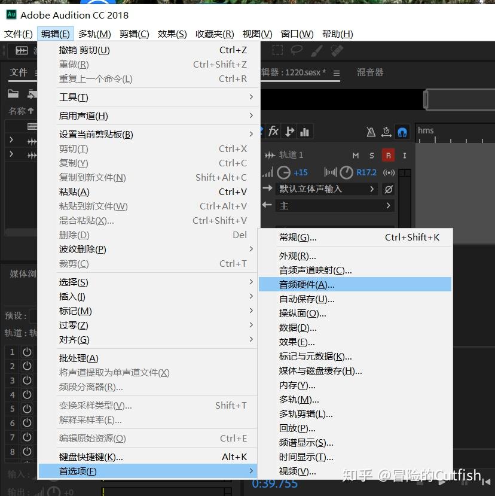Select the lasso selection tool
495x496 pixels.
pos(297,50)
